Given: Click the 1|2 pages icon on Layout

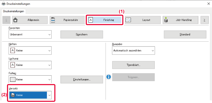Looking at the screenshot, I should click(128, 20).
